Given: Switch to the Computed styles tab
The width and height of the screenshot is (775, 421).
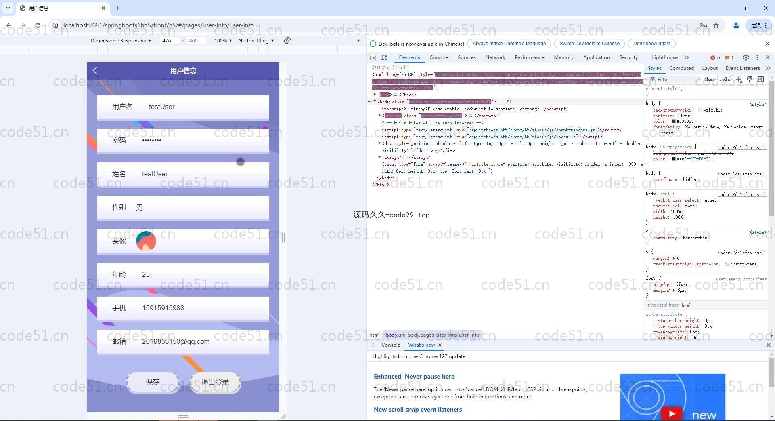Looking at the screenshot, I should [x=681, y=68].
